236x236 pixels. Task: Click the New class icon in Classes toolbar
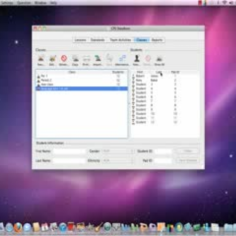tap(41, 60)
